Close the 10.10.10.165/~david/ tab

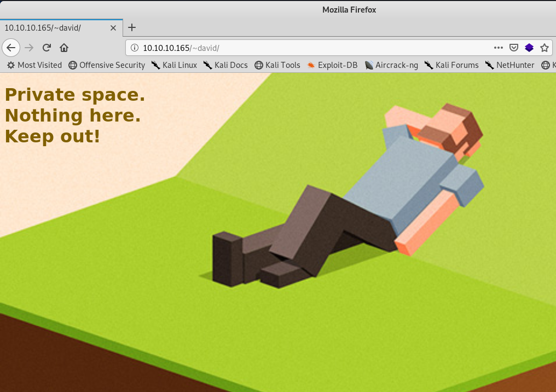[113, 27]
